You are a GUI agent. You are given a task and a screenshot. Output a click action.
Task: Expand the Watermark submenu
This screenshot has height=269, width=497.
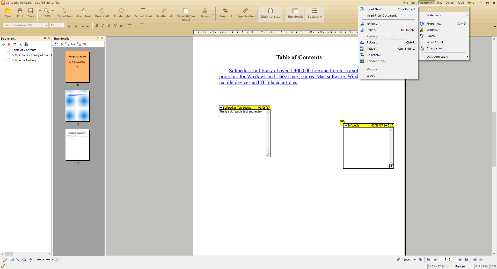point(444,15)
